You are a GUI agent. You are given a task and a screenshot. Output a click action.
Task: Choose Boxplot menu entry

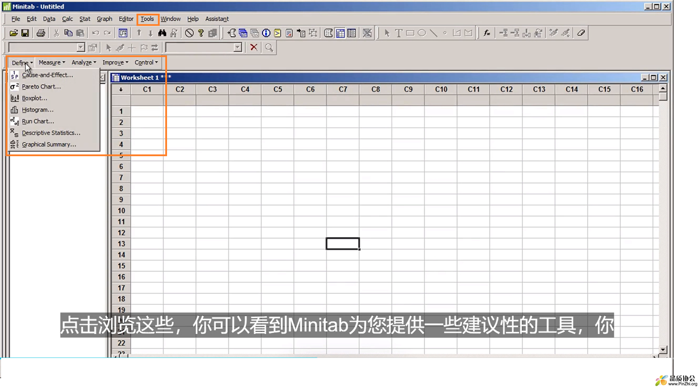click(54, 98)
